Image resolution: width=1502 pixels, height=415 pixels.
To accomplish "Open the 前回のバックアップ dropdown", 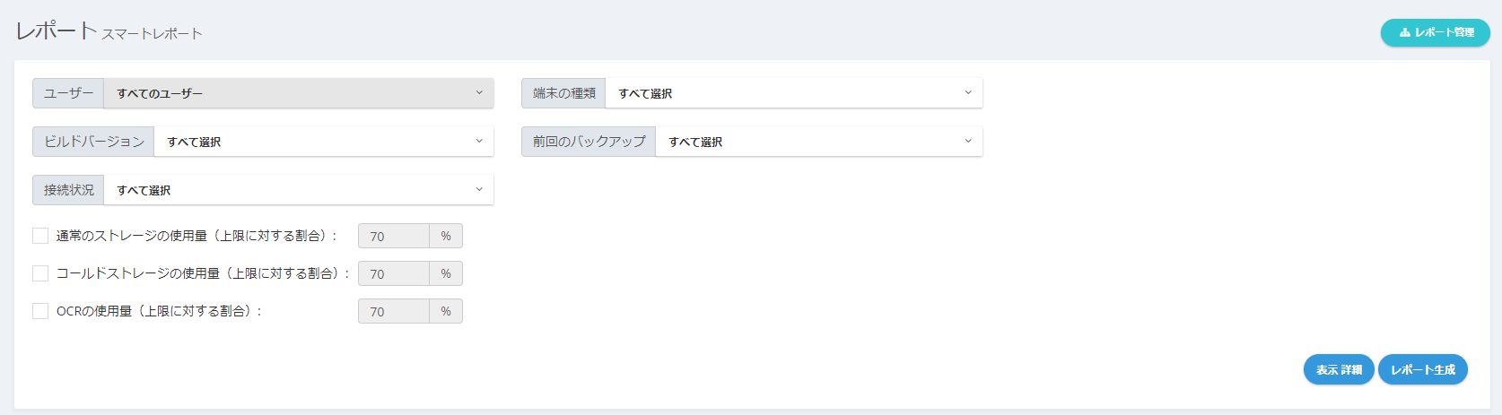I will pyautogui.click(x=819, y=142).
